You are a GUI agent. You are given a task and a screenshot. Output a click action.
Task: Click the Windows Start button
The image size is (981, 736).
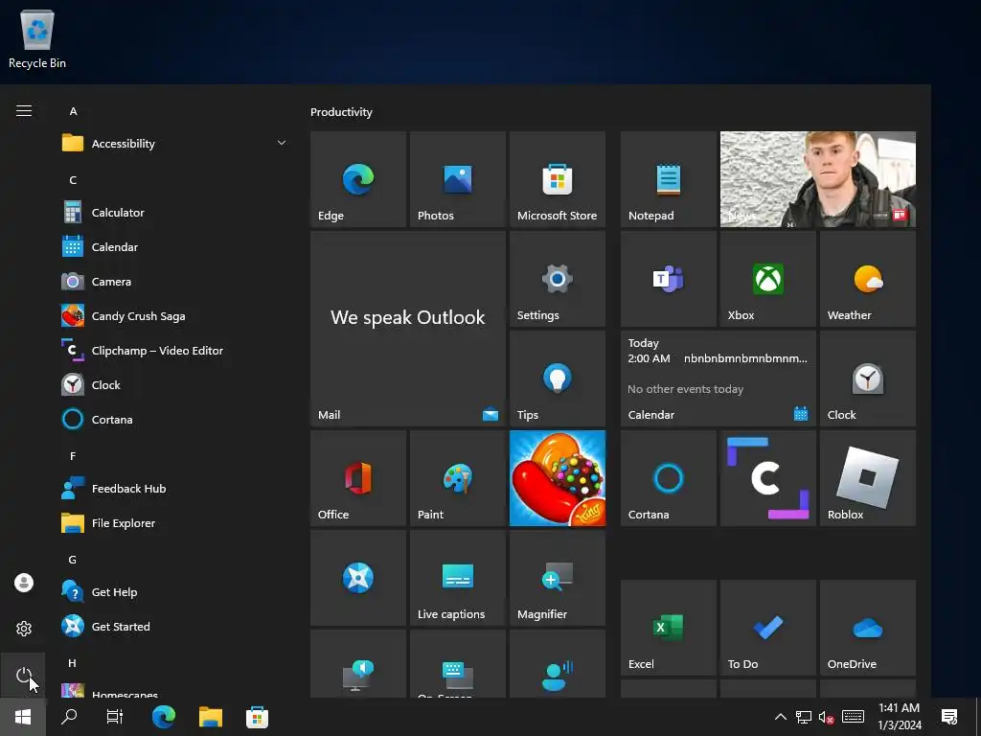[x=23, y=717]
